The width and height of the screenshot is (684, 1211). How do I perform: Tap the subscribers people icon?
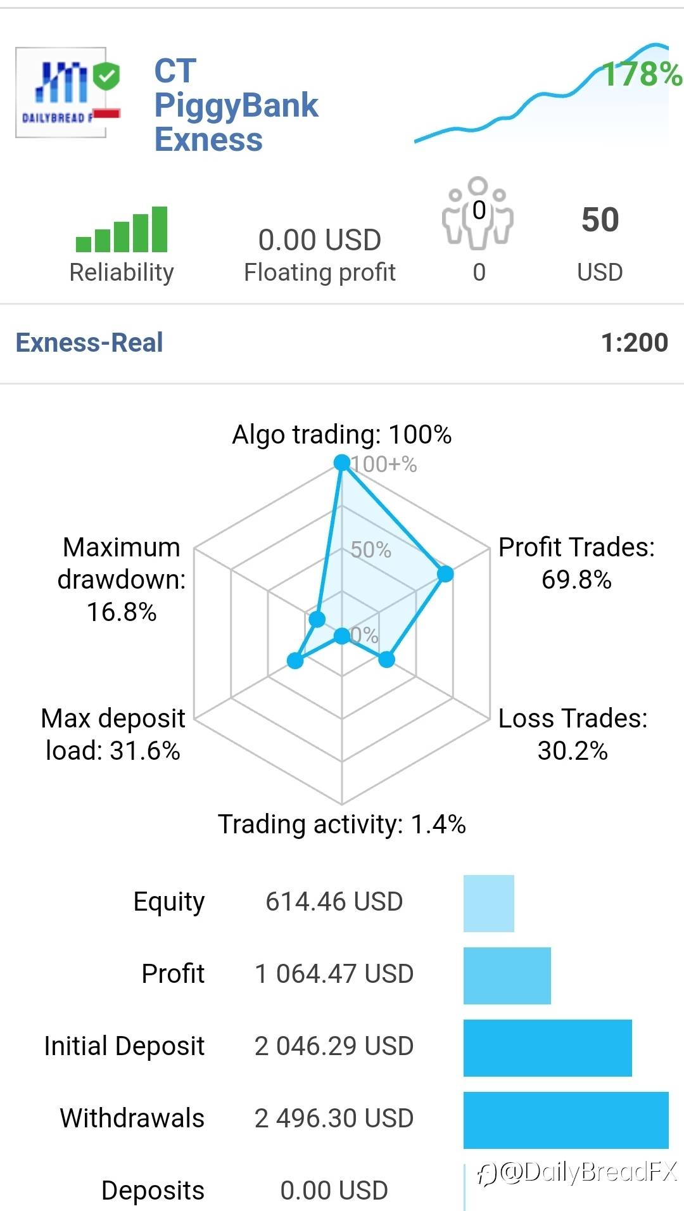point(478,213)
